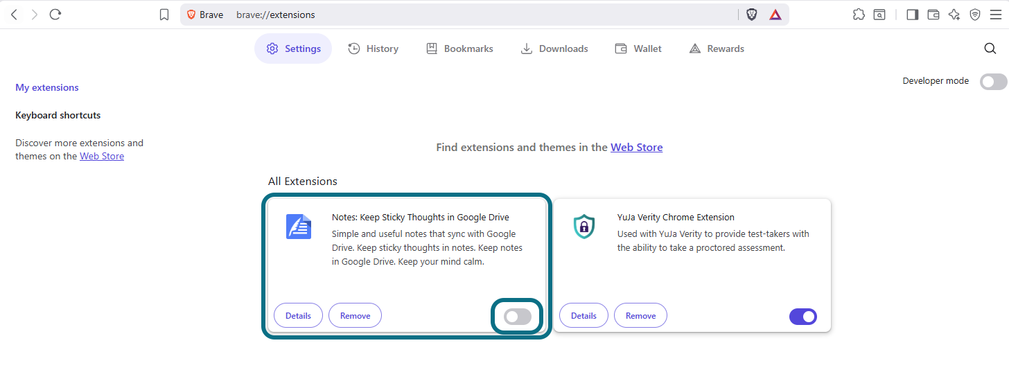Reload the extensions page
The height and width of the screenshot is (370, 1009).
tap(56, 15)
